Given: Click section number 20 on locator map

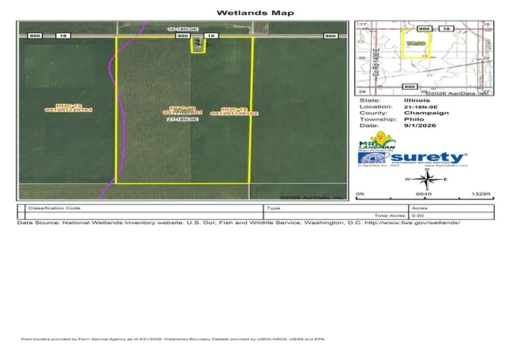Looking at the screenshot, I should pos(362,58).
